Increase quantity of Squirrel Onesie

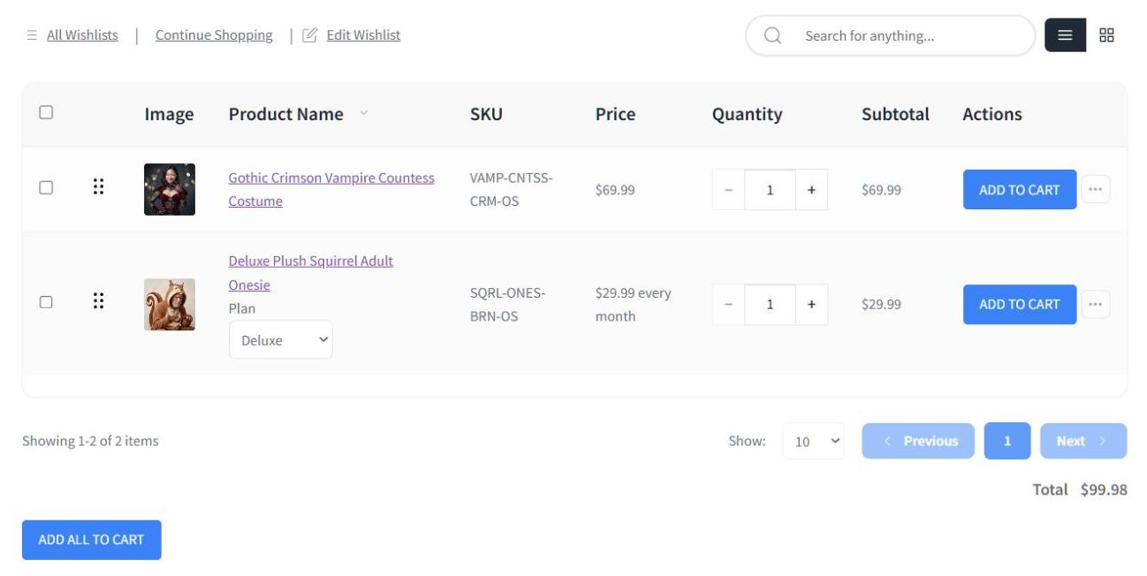coord(811,304)
